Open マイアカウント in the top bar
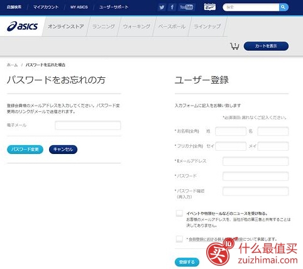303x269 pixels. tap(46, 7)
